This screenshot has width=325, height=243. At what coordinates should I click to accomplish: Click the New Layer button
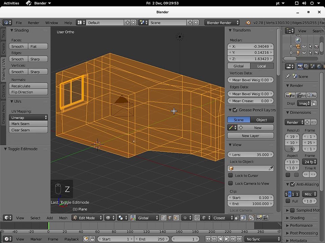point(251,136)
